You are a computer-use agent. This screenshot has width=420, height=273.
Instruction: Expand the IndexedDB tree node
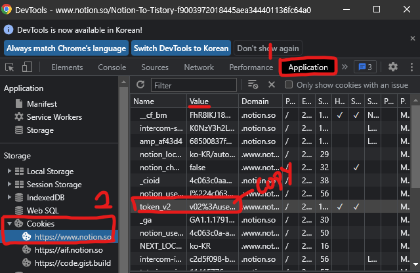9,197
